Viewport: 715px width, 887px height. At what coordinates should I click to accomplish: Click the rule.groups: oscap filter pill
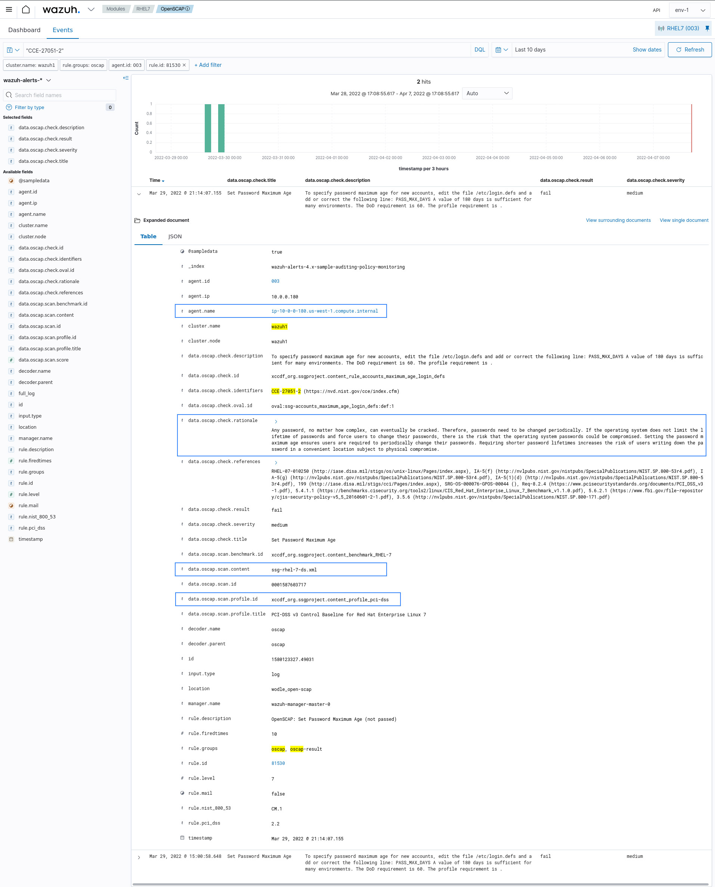83,65
